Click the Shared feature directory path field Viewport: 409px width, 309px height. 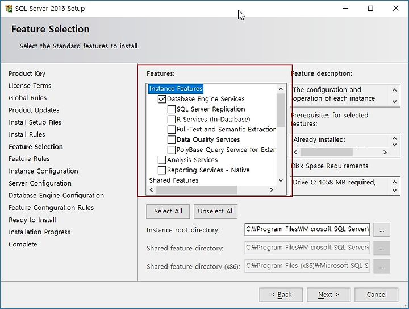[x=307, y=248]
